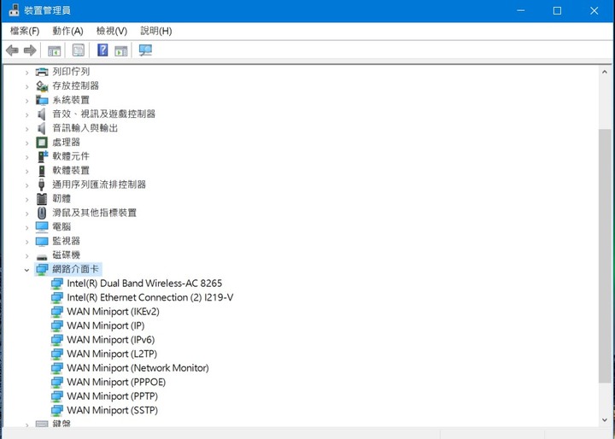
Task: Maximize the 裝置管理員 window
Action: 557,10
